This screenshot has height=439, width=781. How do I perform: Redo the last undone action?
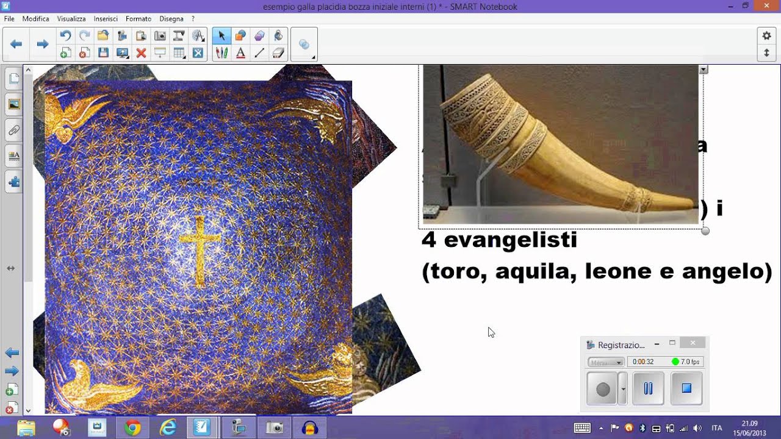[x=84, y=35]
